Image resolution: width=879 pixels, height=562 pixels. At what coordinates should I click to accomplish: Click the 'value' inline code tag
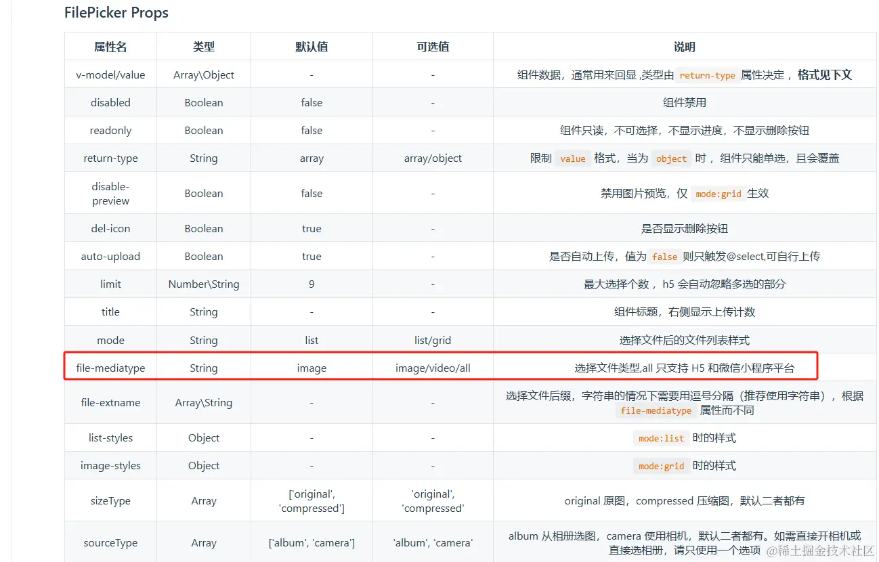click(x=573, y=158)
